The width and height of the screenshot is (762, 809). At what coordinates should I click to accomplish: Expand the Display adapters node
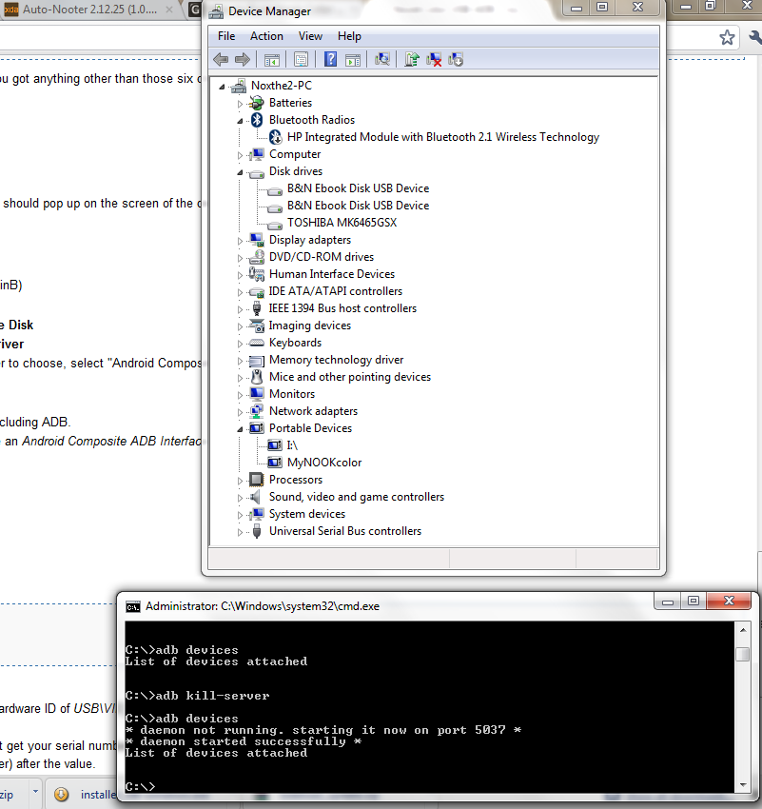[x=240, y=241]
